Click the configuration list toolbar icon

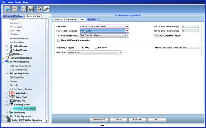(x=31, y=9)
